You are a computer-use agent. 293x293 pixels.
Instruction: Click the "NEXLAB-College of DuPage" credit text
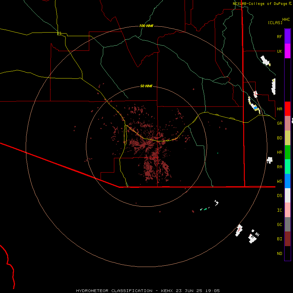tap(260, 4)
